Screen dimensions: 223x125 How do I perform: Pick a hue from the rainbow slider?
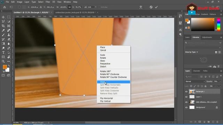point(218,24)
